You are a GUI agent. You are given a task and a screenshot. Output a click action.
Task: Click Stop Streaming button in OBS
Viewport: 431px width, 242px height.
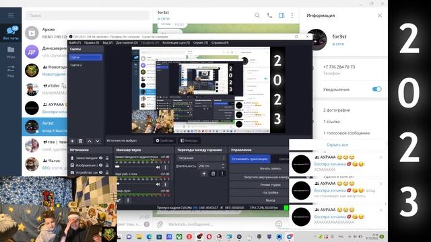[250, 159]
